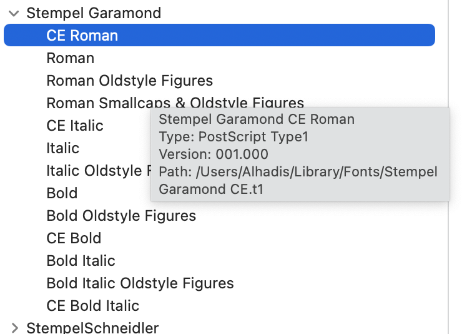Screen dimensions: 467x334
Task: Select the StempelSchneidler family row
Action: click(92, 328)
